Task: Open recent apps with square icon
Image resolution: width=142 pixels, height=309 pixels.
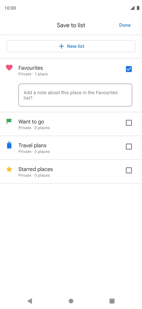Action: pyautogui.click(x=112, y=301)
